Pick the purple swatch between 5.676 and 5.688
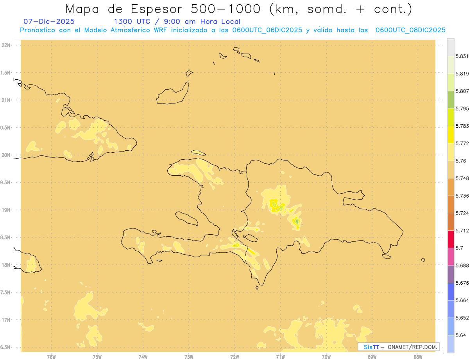Image resolution: width=469 pixels, height=362 pixels. [451, 274]
